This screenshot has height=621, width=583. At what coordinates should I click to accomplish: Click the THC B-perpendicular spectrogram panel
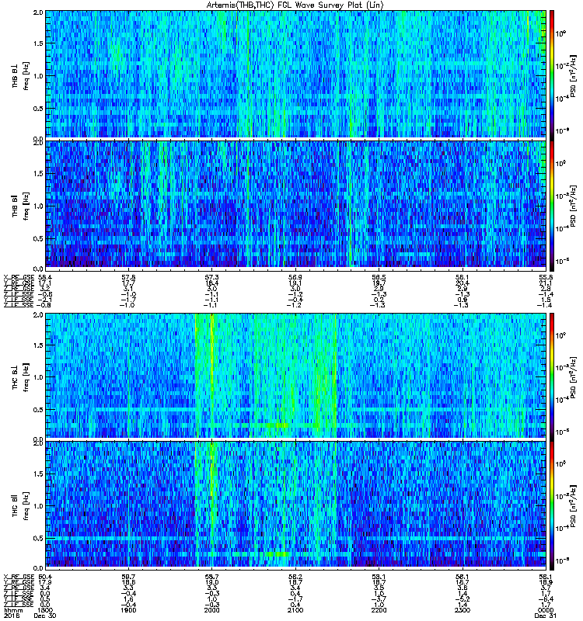point(296,376)
